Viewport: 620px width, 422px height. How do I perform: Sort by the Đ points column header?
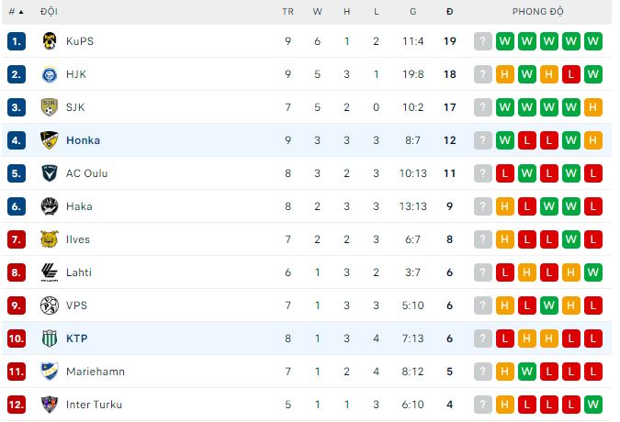(449, 11)
